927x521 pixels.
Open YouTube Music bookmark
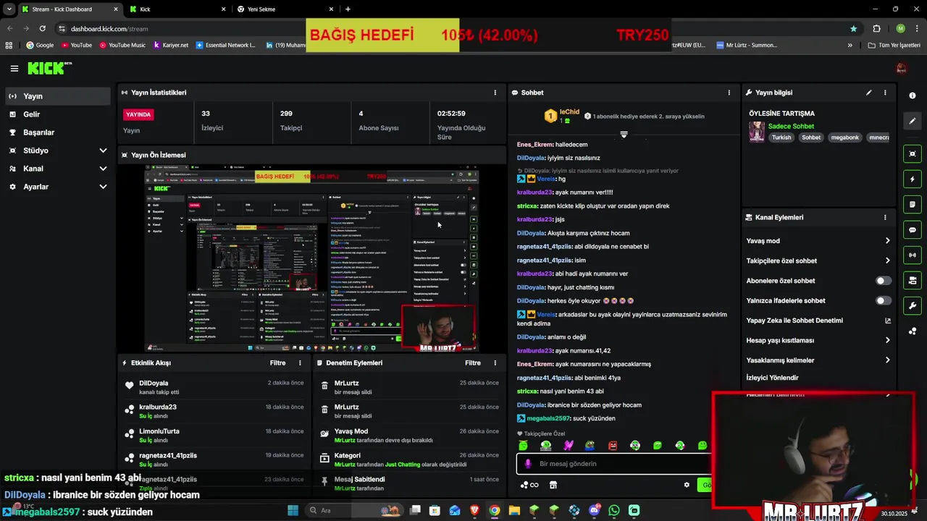click(x=122, y=45)
